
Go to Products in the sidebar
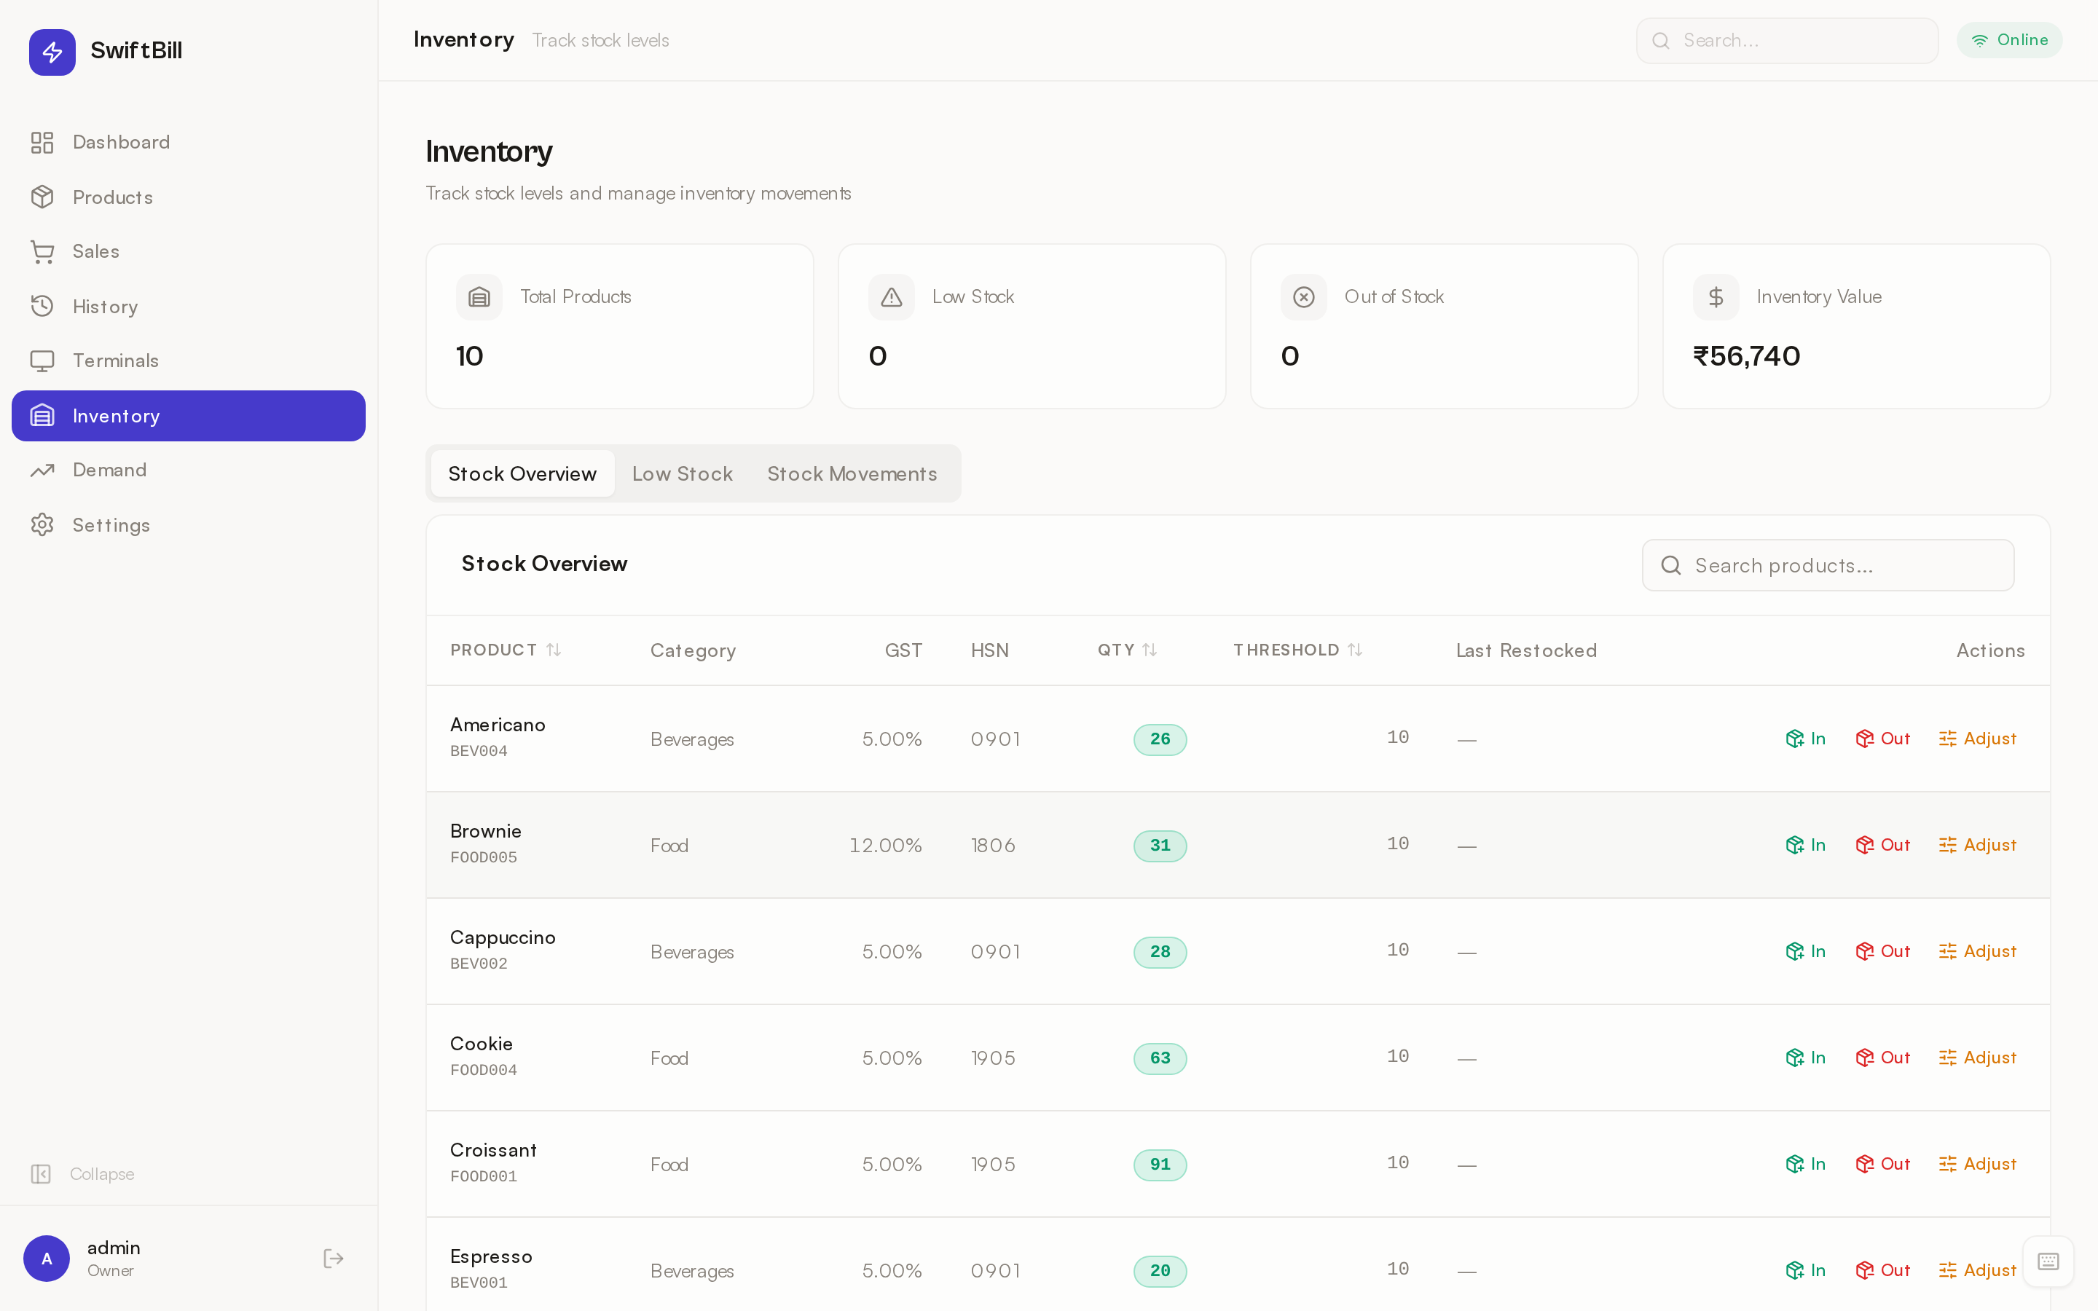(188, 197)
